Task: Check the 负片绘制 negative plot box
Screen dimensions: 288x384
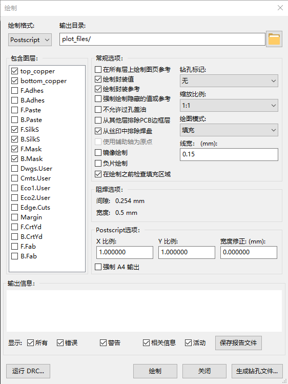Action: [98, 164]
